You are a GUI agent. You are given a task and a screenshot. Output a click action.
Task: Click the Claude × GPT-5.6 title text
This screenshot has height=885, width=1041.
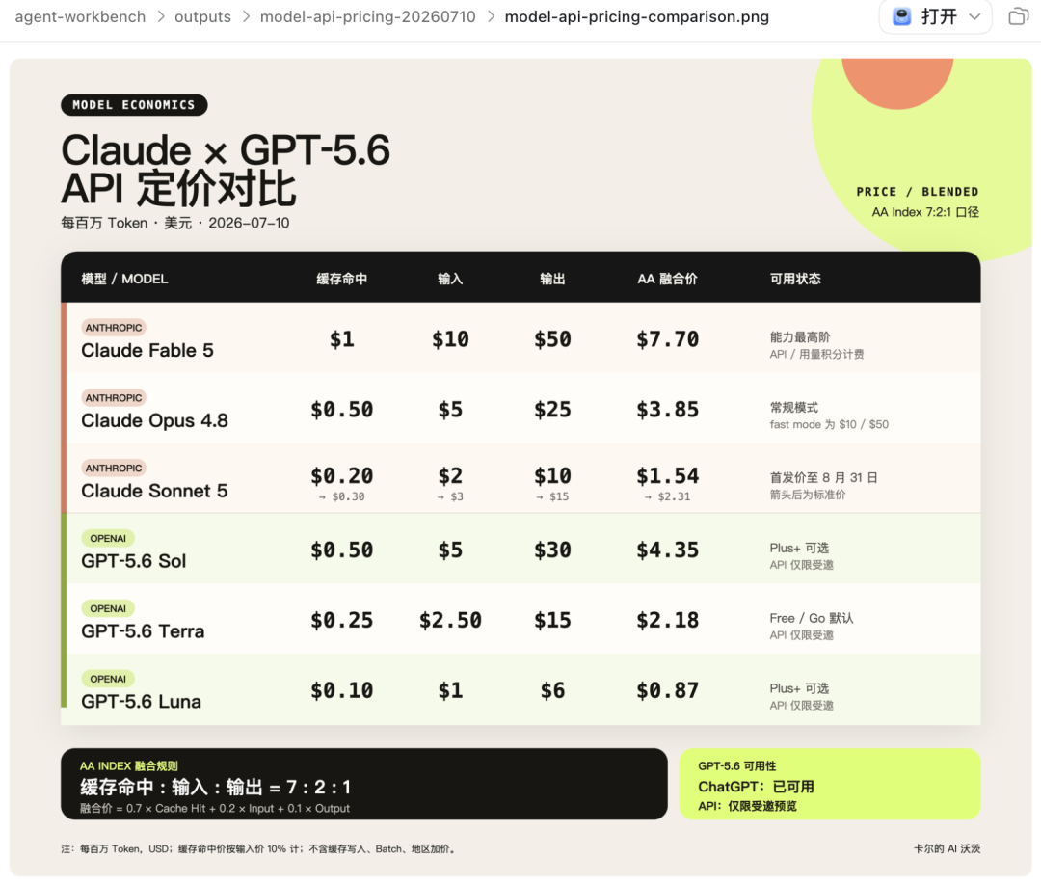(225, 150)
